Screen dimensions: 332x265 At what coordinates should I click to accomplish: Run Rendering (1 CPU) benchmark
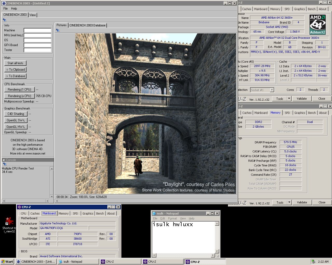[19, 90]
